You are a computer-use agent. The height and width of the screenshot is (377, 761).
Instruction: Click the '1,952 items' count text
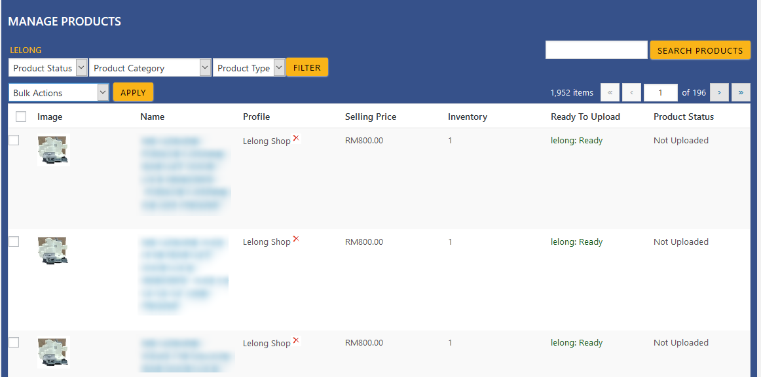[572, 93]
